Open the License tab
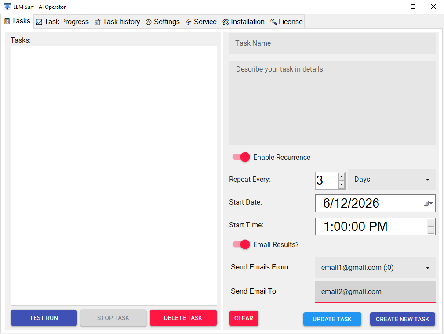Image resolution: width=444 pixels, height=334 pixels. point(286,21)
